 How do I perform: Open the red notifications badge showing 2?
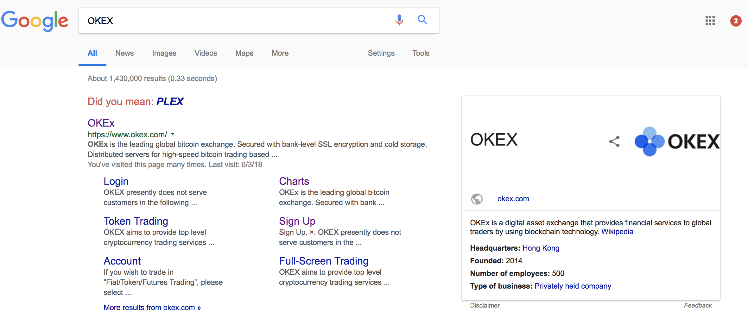click(x=736, y=21)
